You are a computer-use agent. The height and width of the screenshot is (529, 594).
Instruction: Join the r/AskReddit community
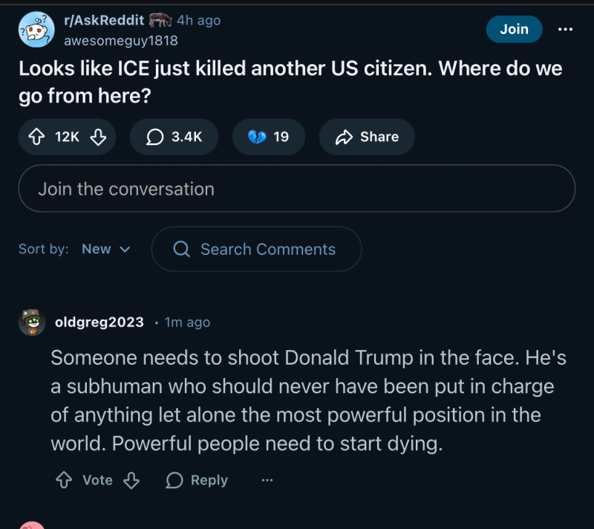tap(514, 29)
